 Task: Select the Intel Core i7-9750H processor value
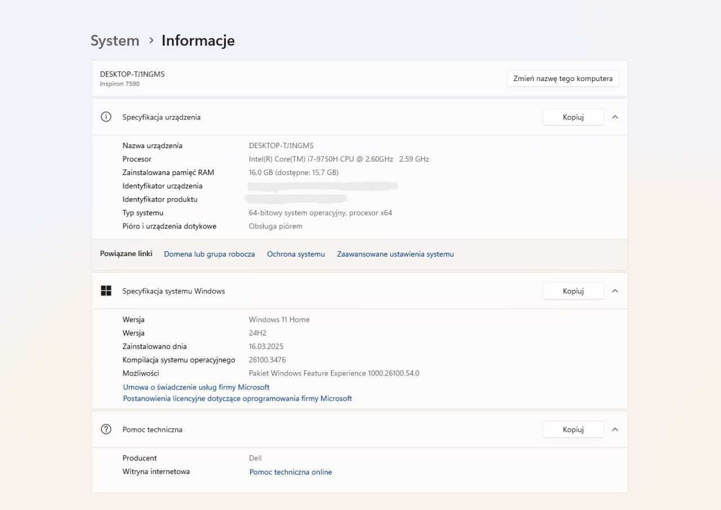click(x=339, y=159)
